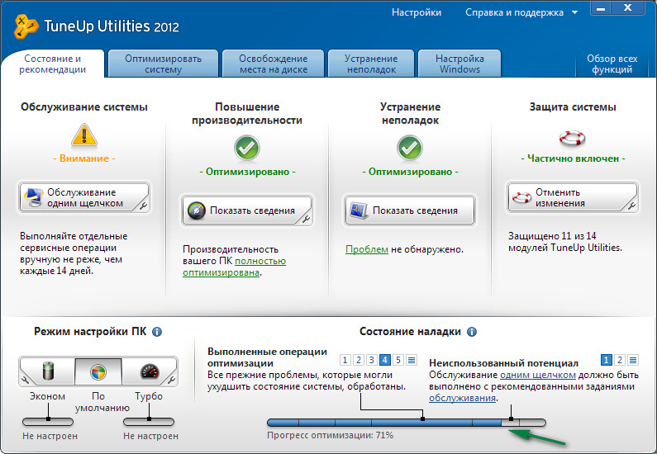Open list view of completed optimizations
This screenshot has height=454, width=657.
coord(412,360)
